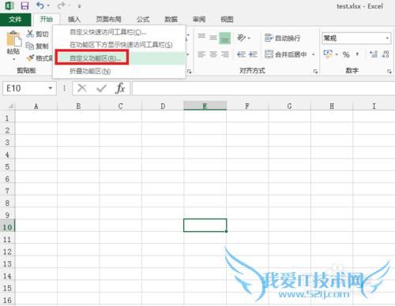395x306 pixels.
Task: Click the Redo arrow icon
Action: [61, 6]
